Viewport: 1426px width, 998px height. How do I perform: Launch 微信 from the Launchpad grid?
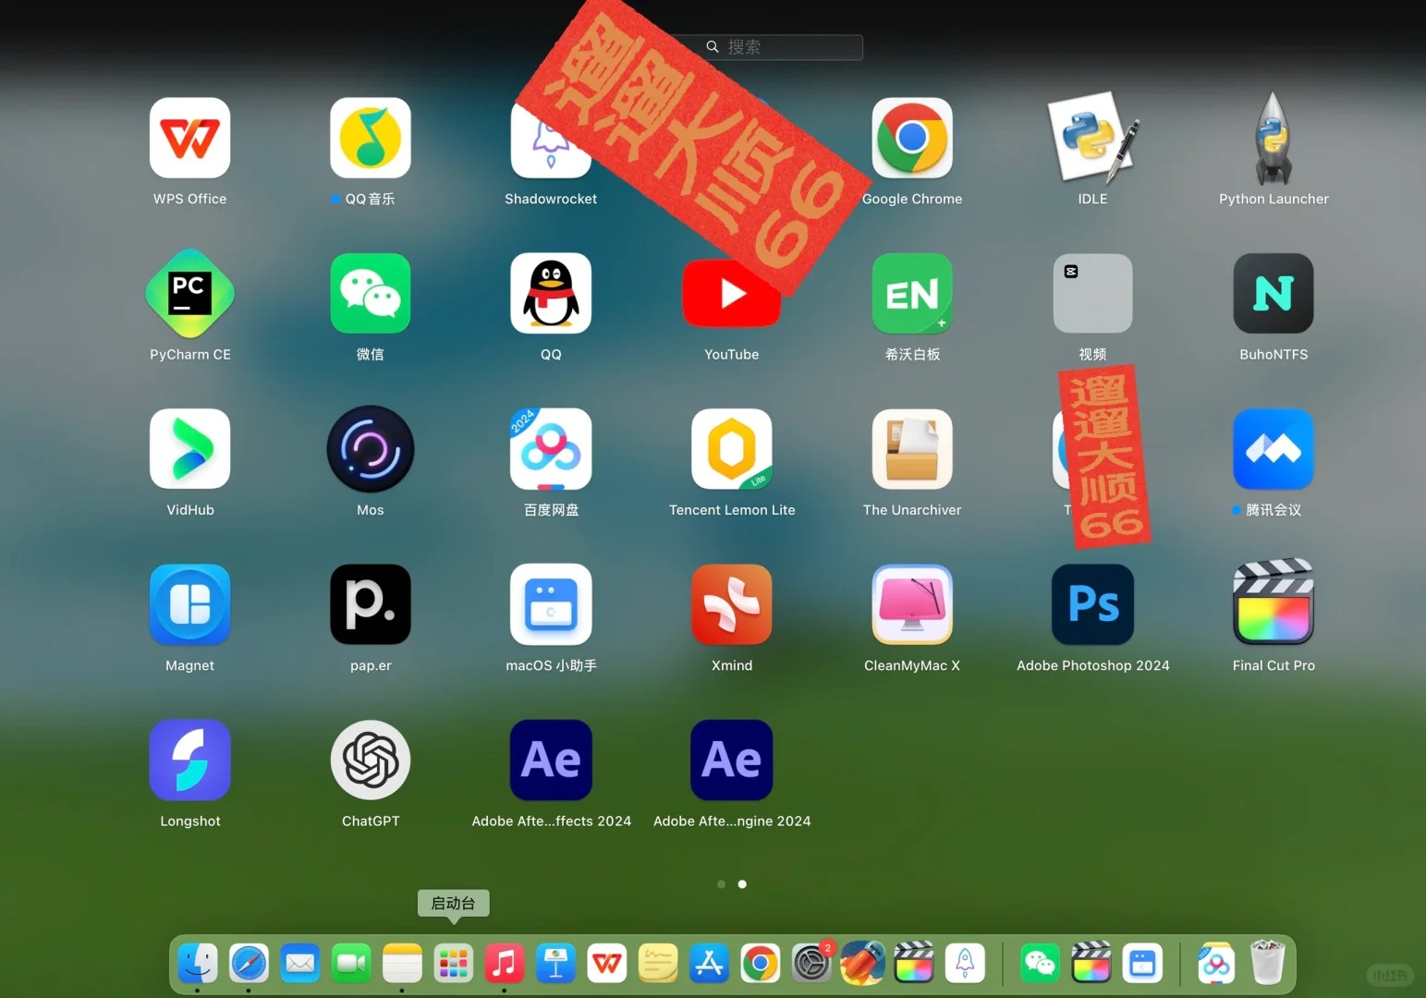point(371,293)
